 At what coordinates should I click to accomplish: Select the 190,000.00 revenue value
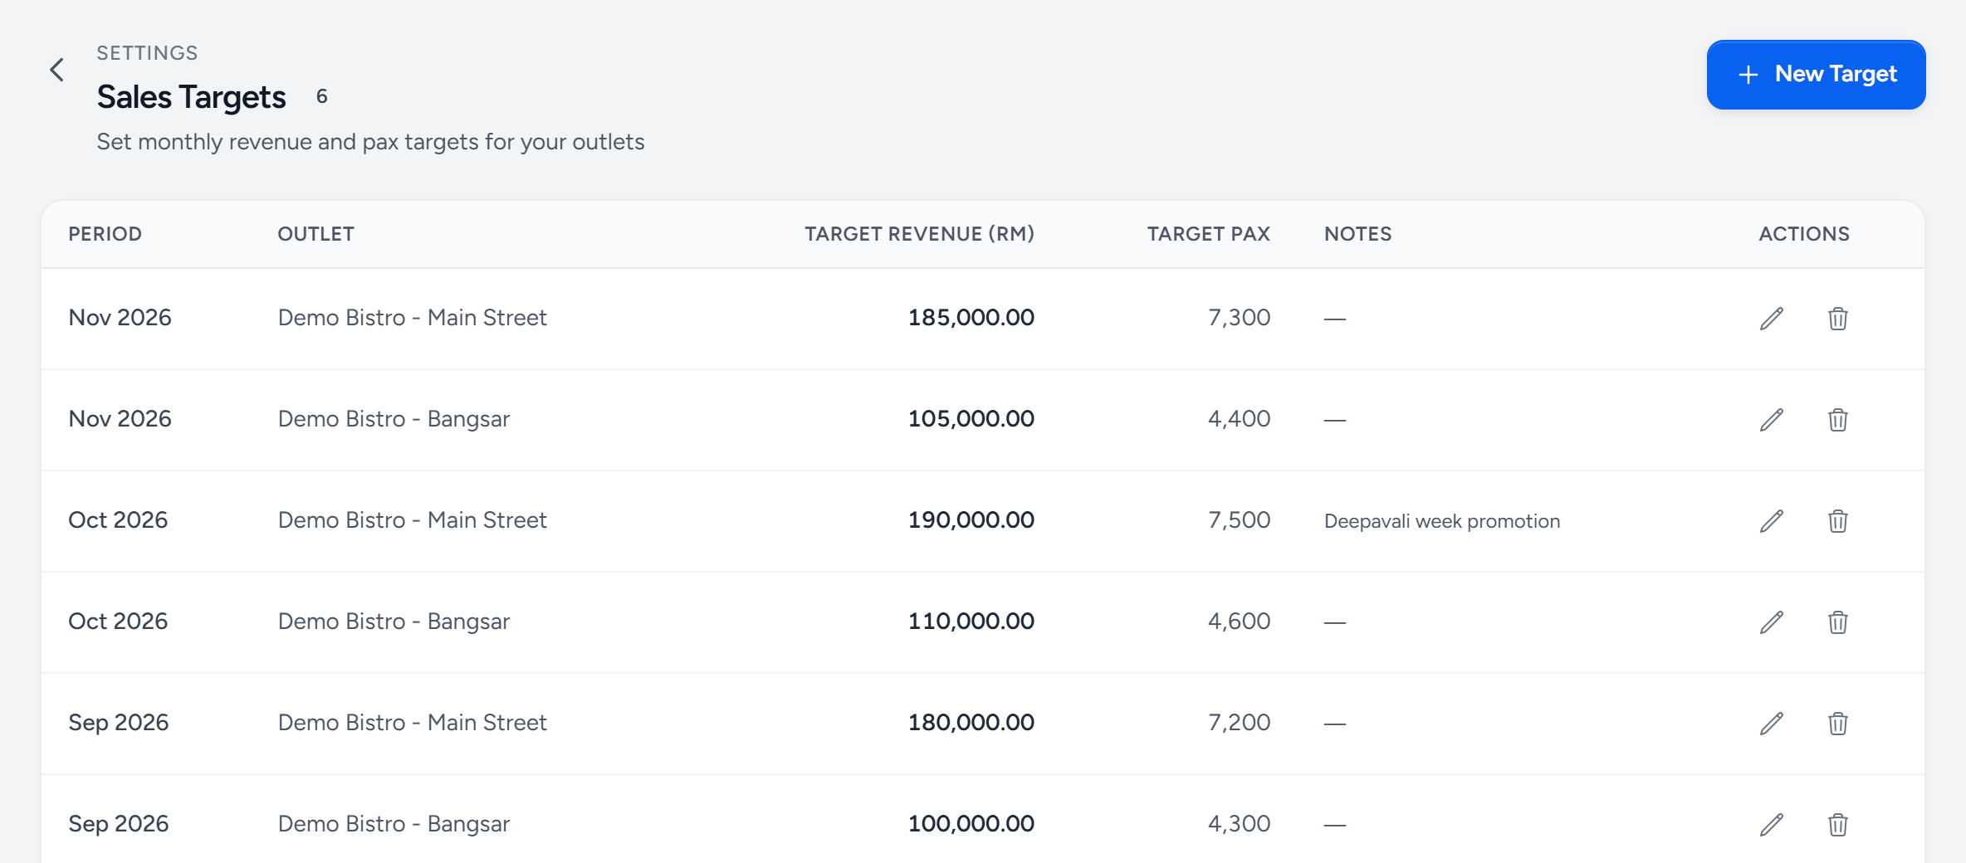pos(971,520)
